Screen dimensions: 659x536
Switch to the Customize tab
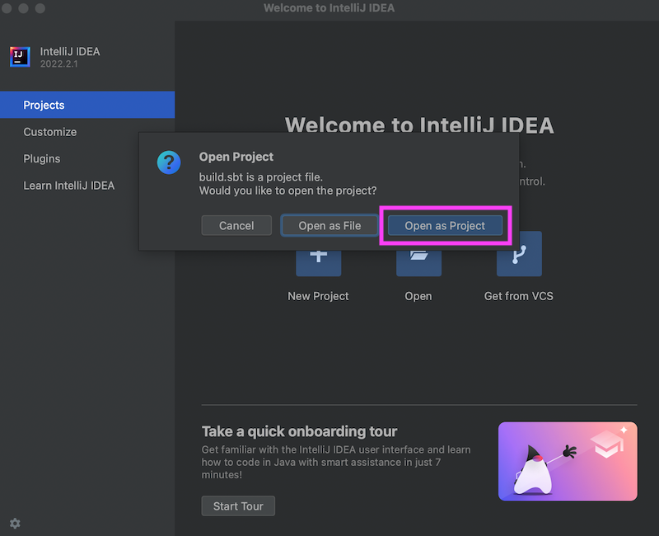87,132
